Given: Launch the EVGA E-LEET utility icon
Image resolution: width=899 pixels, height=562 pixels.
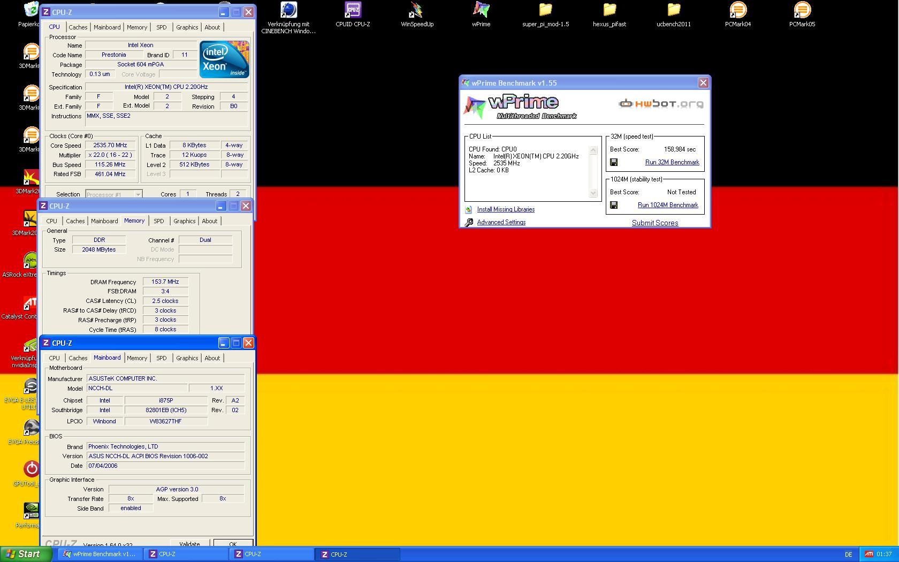Looking at the screenshot, I should (x=31, y=386).
